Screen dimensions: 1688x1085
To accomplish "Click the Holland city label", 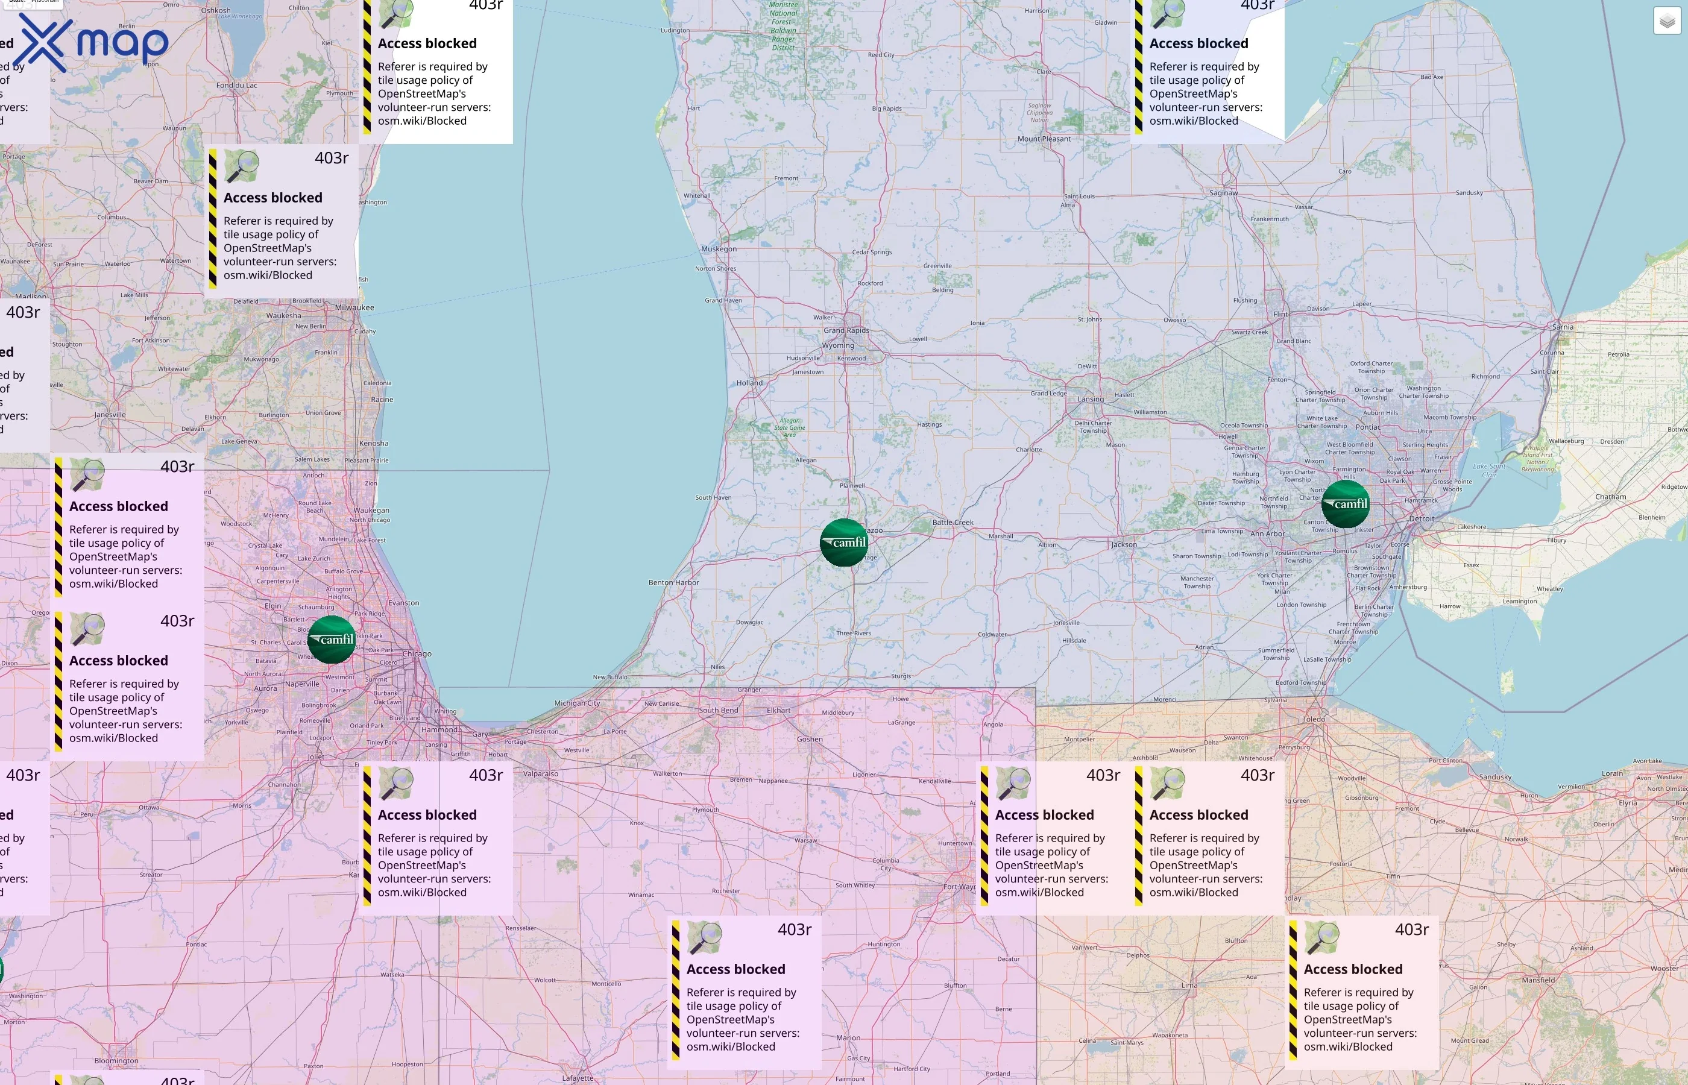I will (749, 383).
